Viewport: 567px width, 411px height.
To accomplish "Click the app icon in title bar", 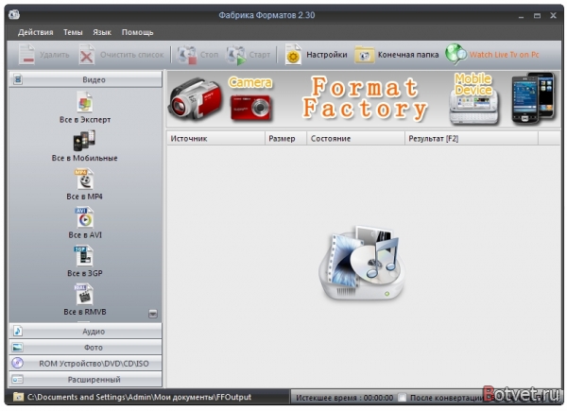I will click(14, 15).
